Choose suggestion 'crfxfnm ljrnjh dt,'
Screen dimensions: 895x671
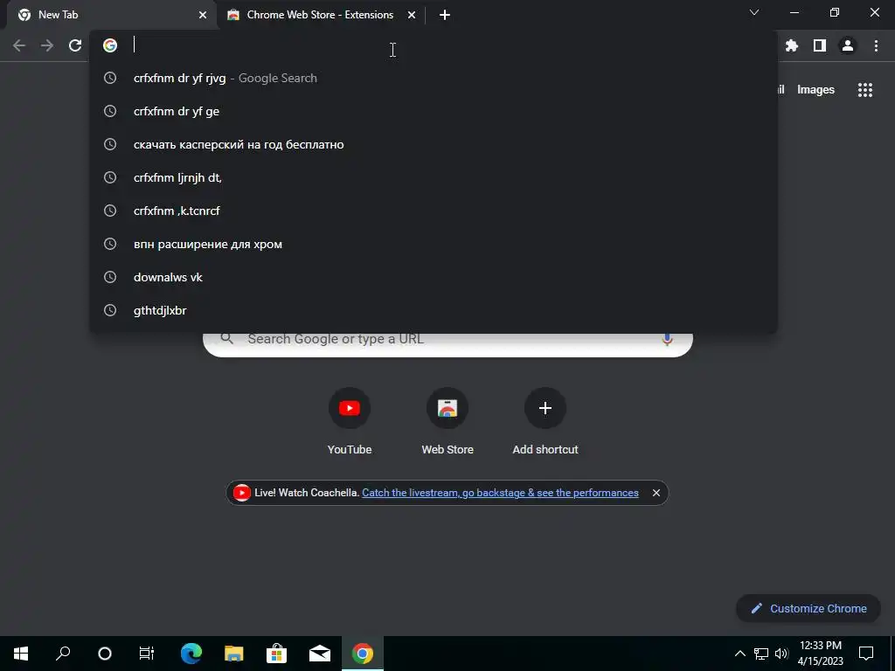433,177
